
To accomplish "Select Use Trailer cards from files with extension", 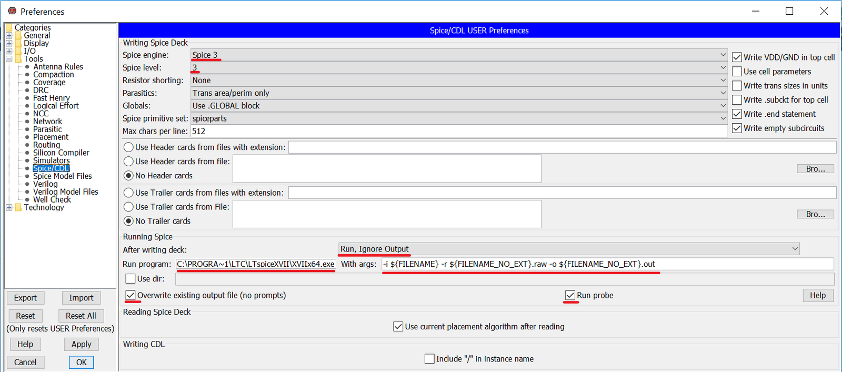I will tap(128, 193).
